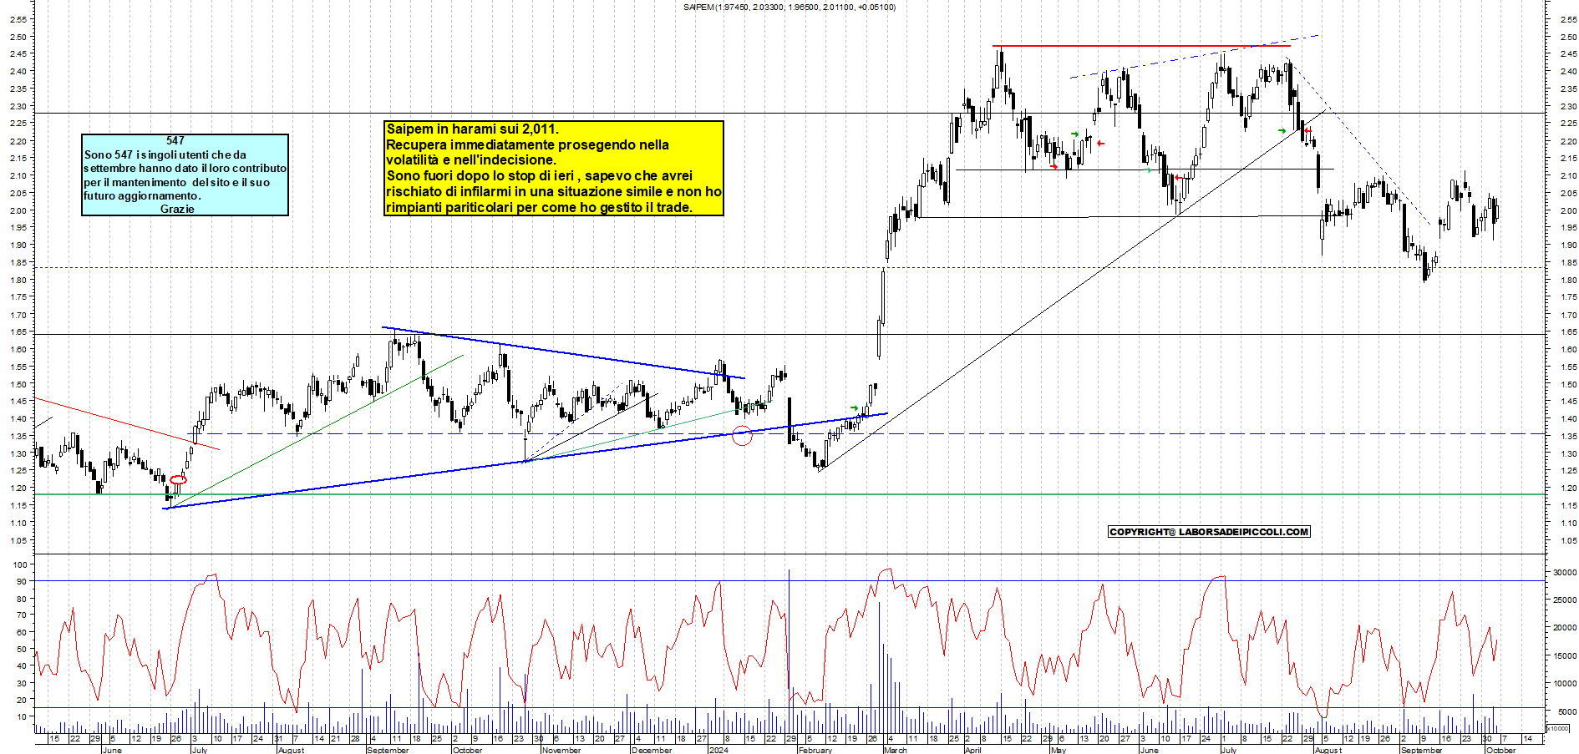Viewport: 1579px width, 754px height.
Task: Click "Grazie" in the cyan contribution box
Action: coord(177,209)
